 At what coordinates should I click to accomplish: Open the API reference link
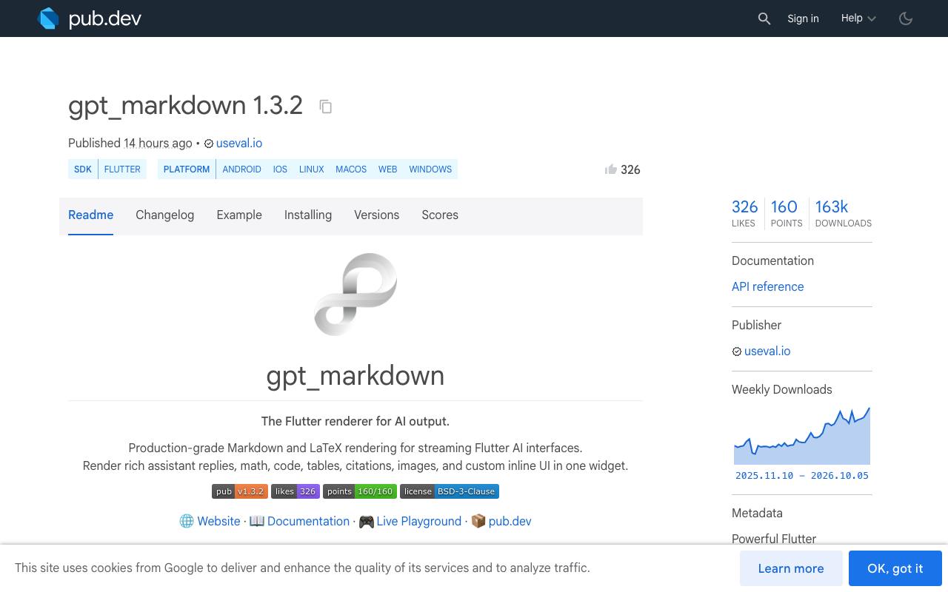767,286
